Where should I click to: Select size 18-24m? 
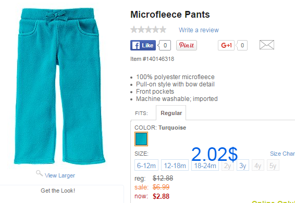(205, 166)
